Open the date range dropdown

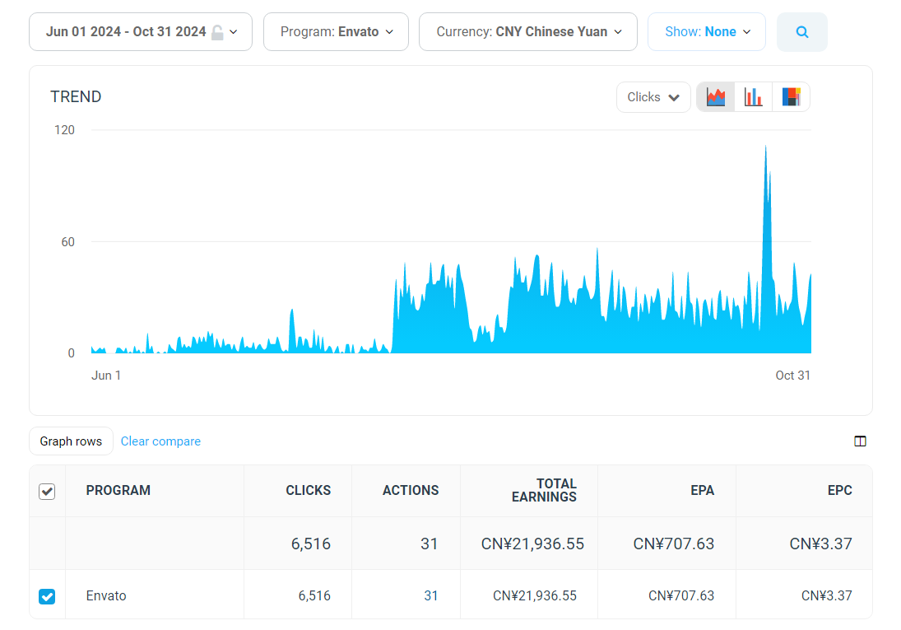tap(141, 32)
